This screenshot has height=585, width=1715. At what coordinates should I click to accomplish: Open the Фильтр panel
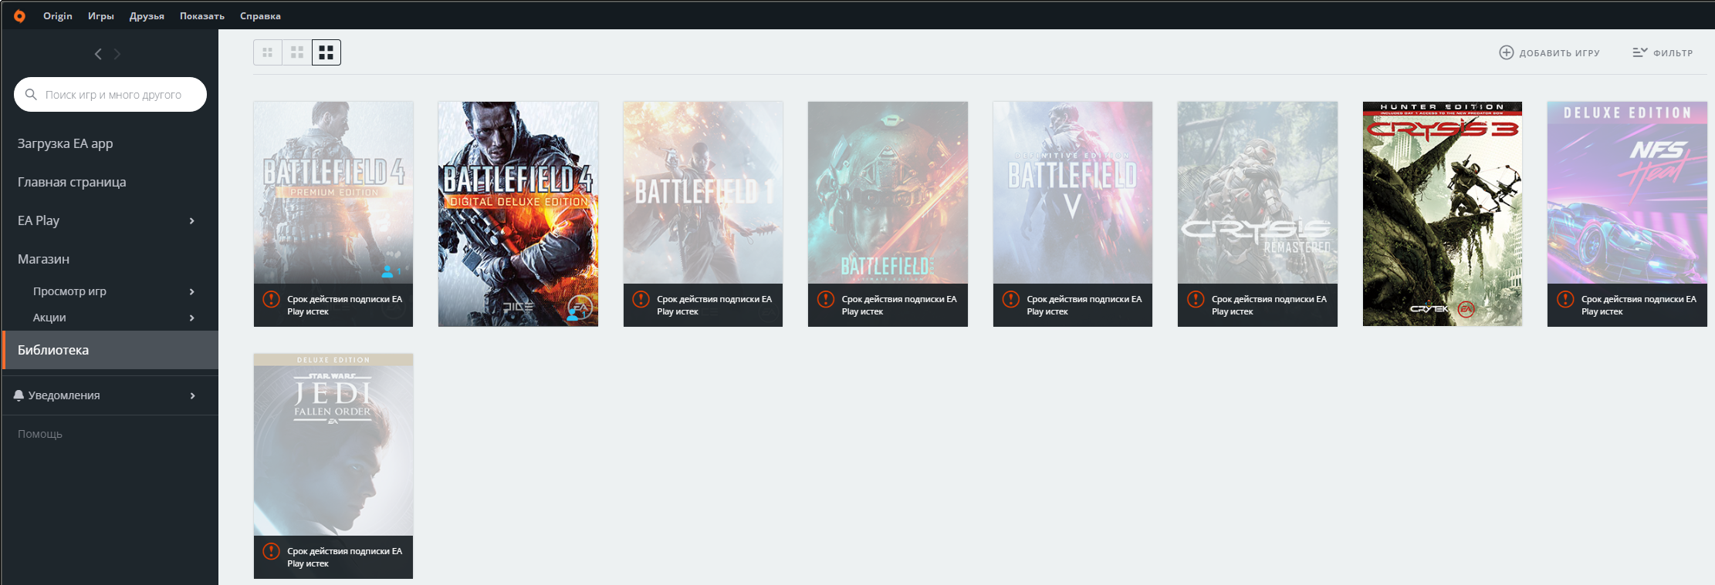click(1663, 52)
